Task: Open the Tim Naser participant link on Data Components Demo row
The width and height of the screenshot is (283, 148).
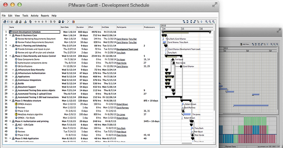Action: tap(121, 60)
